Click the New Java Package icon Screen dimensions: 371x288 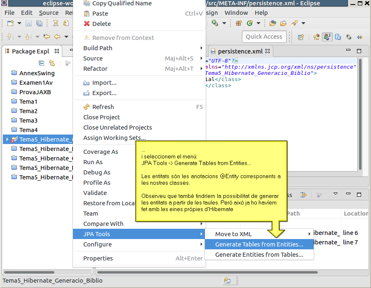(x=239, y=23)
